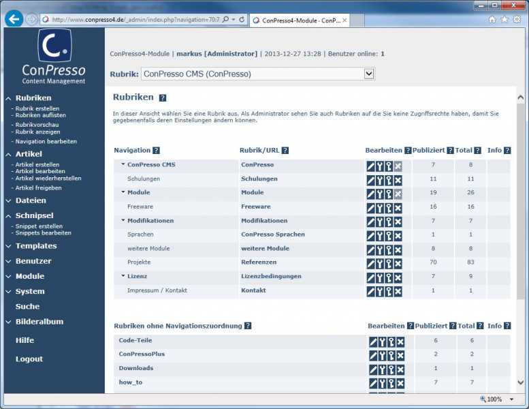Click the browser back arrow button
This screenshot has width=529, height=409.
coord(14,19)
